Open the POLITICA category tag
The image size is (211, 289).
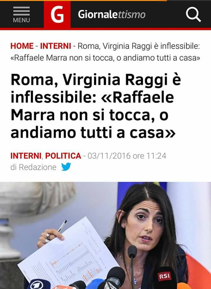pyautogui.click(x=63, y=156)
